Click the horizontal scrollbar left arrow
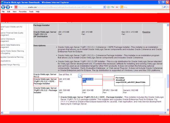170x123 pixels. [2, 113]
